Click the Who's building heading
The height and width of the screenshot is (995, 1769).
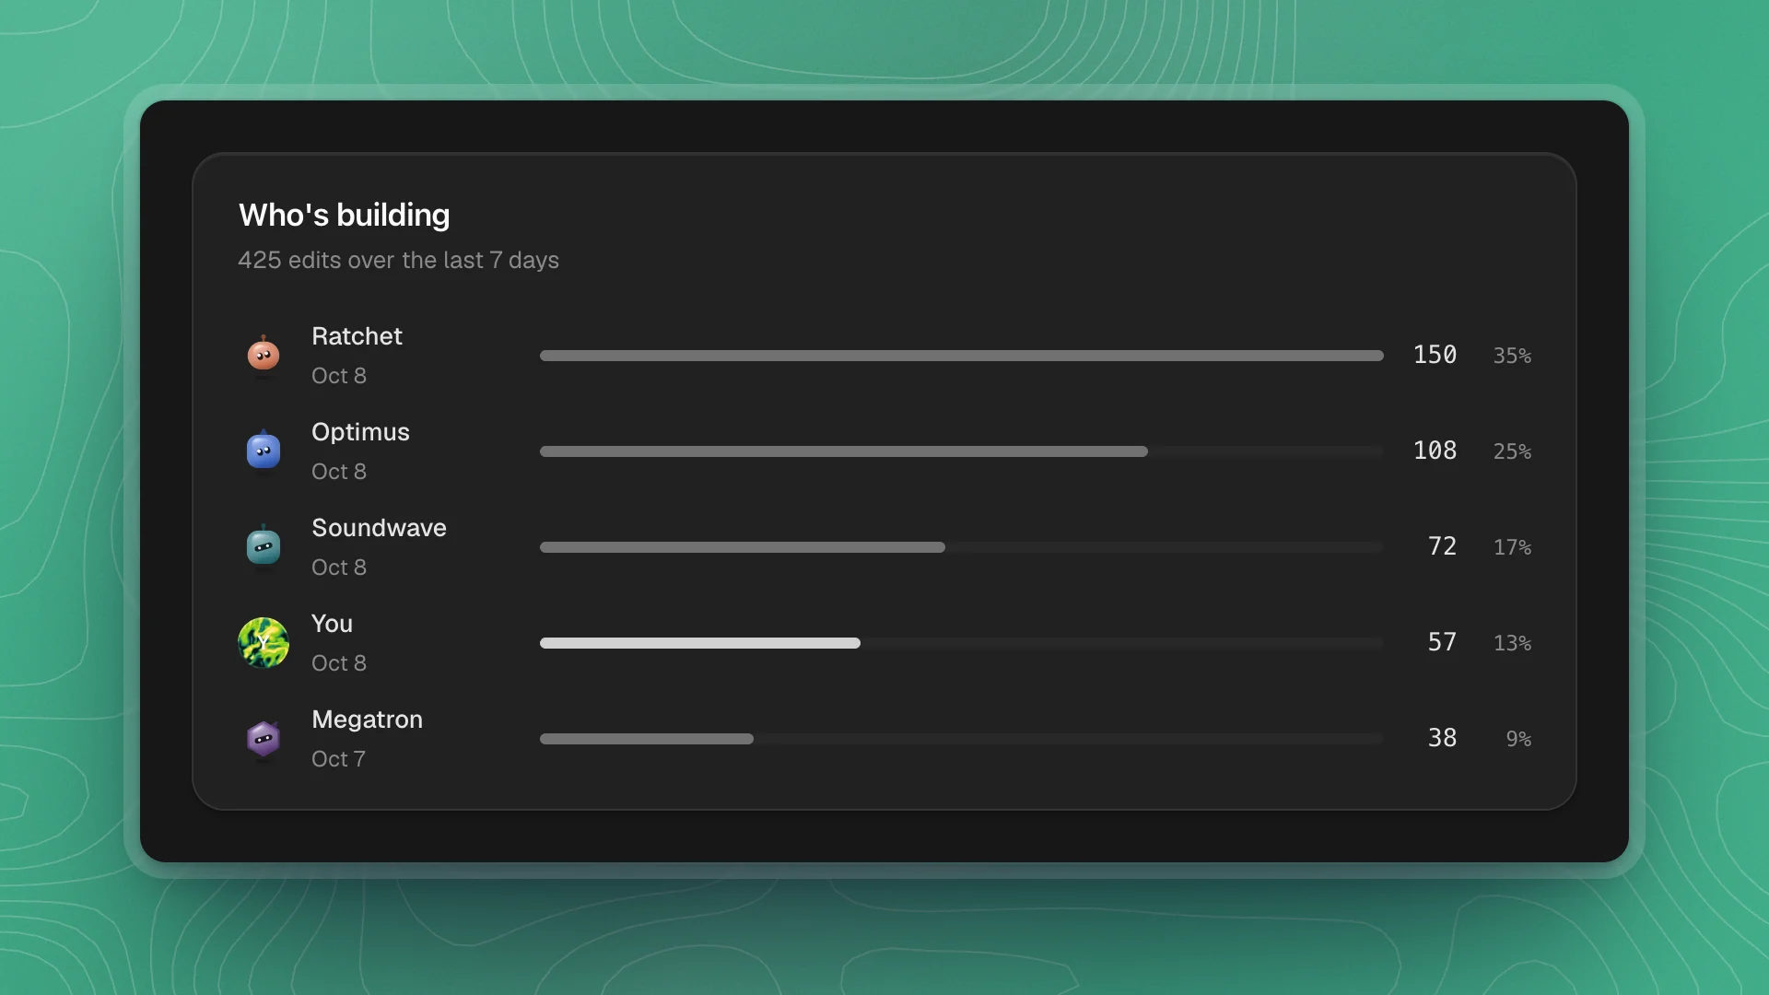[344, 215]
